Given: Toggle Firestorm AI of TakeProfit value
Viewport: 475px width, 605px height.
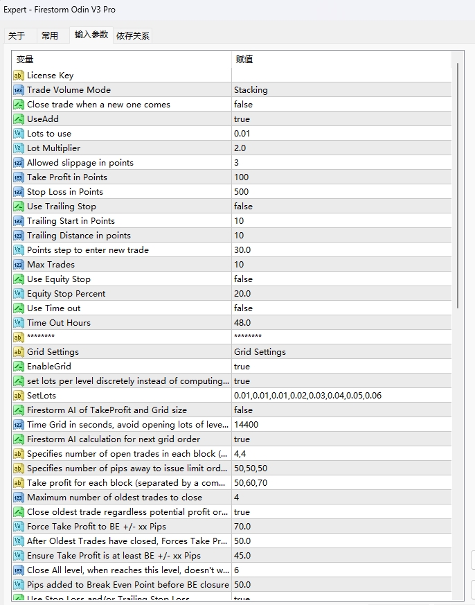Looking at the screenshot, I should pyautogui.click(x=341, y=410).
